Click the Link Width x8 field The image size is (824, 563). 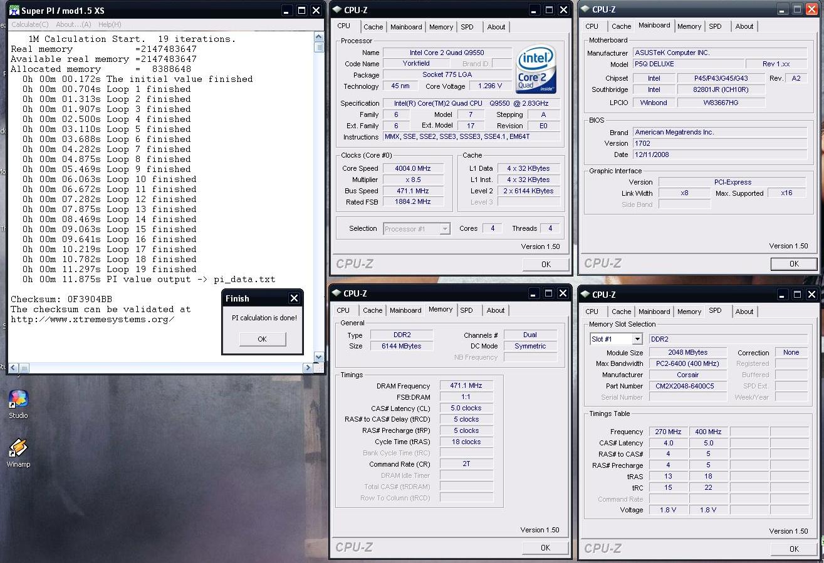(684, 193)
